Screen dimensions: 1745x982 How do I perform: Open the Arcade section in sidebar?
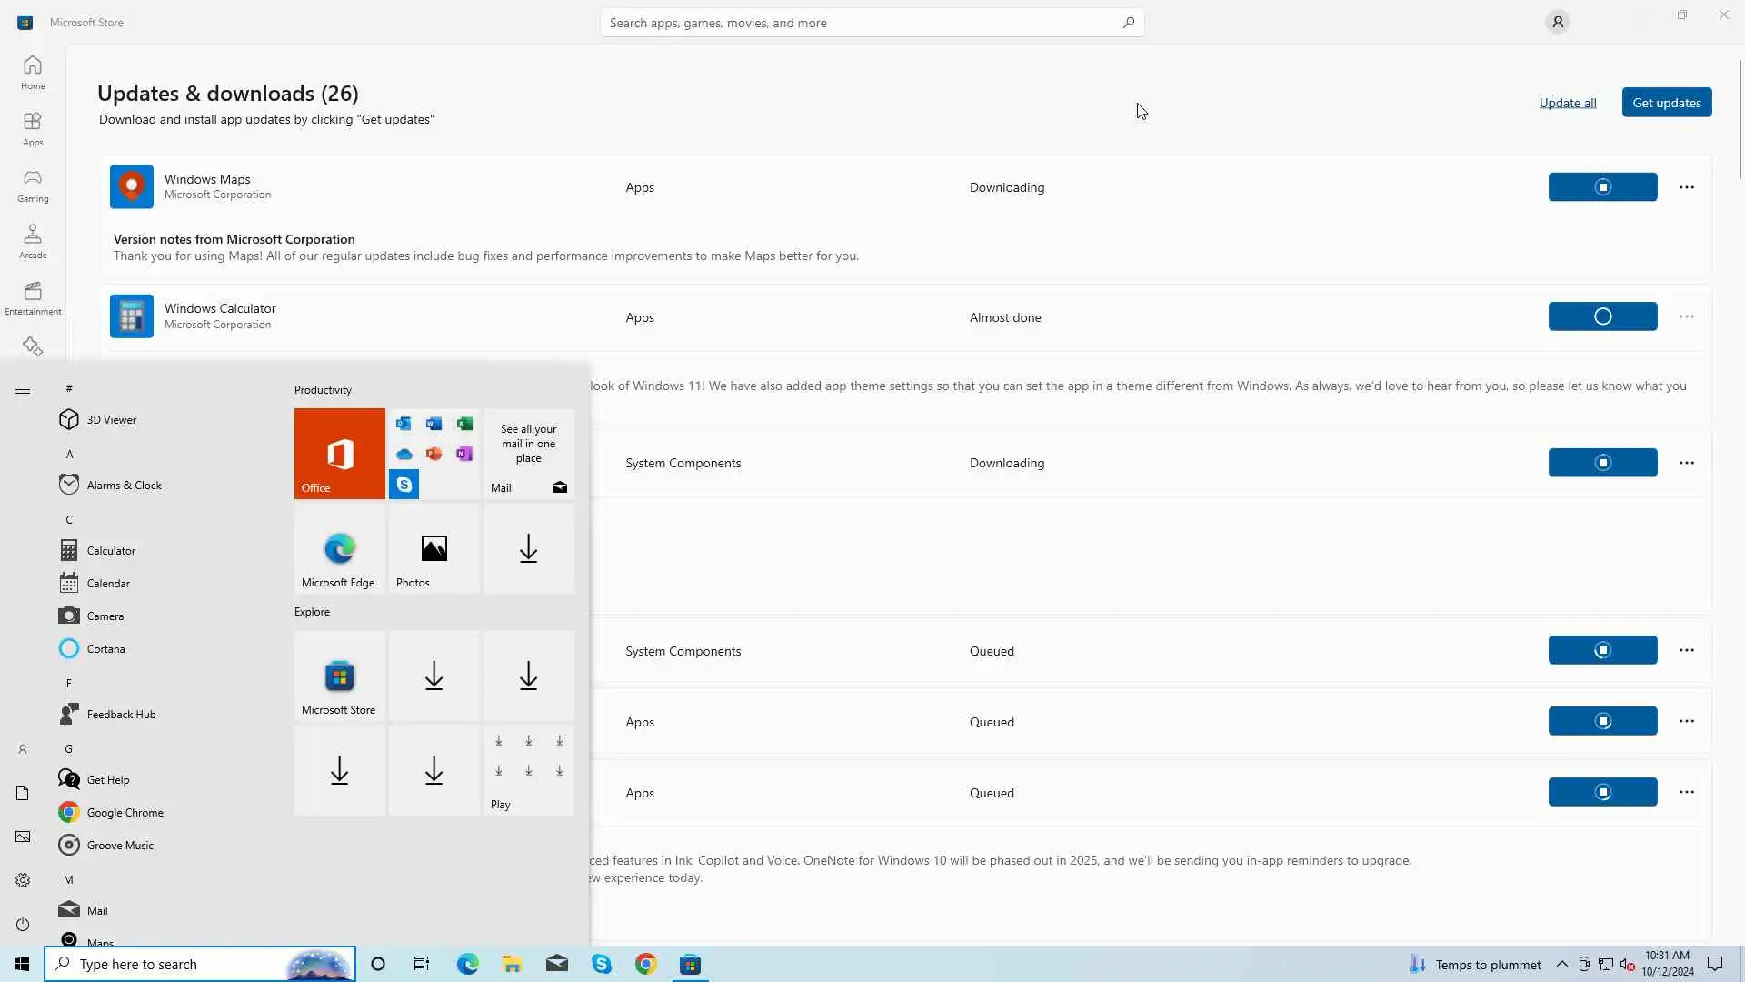pyautogui.click(x=33, y=242)
